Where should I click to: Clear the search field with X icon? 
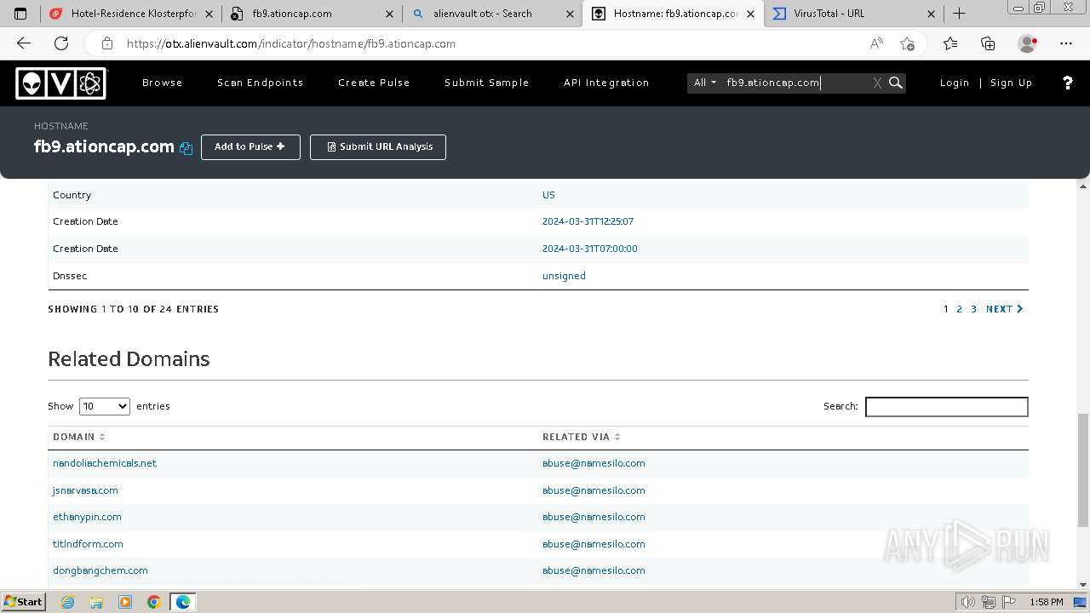point(877,83)
